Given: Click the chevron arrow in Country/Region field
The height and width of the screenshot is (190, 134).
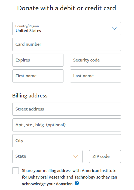Looking at the screenshot, I should 114,29.
